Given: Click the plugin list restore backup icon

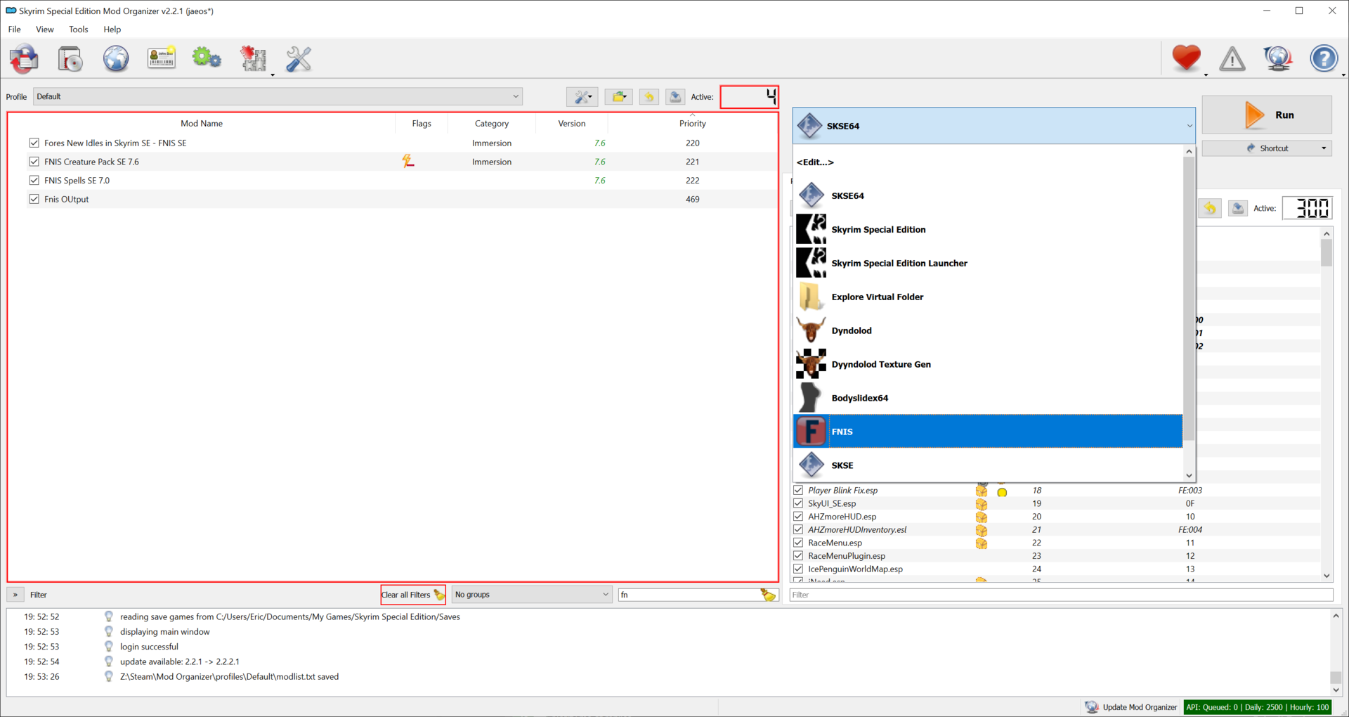Looking at the screenshot, I should tap(1210, 208).
